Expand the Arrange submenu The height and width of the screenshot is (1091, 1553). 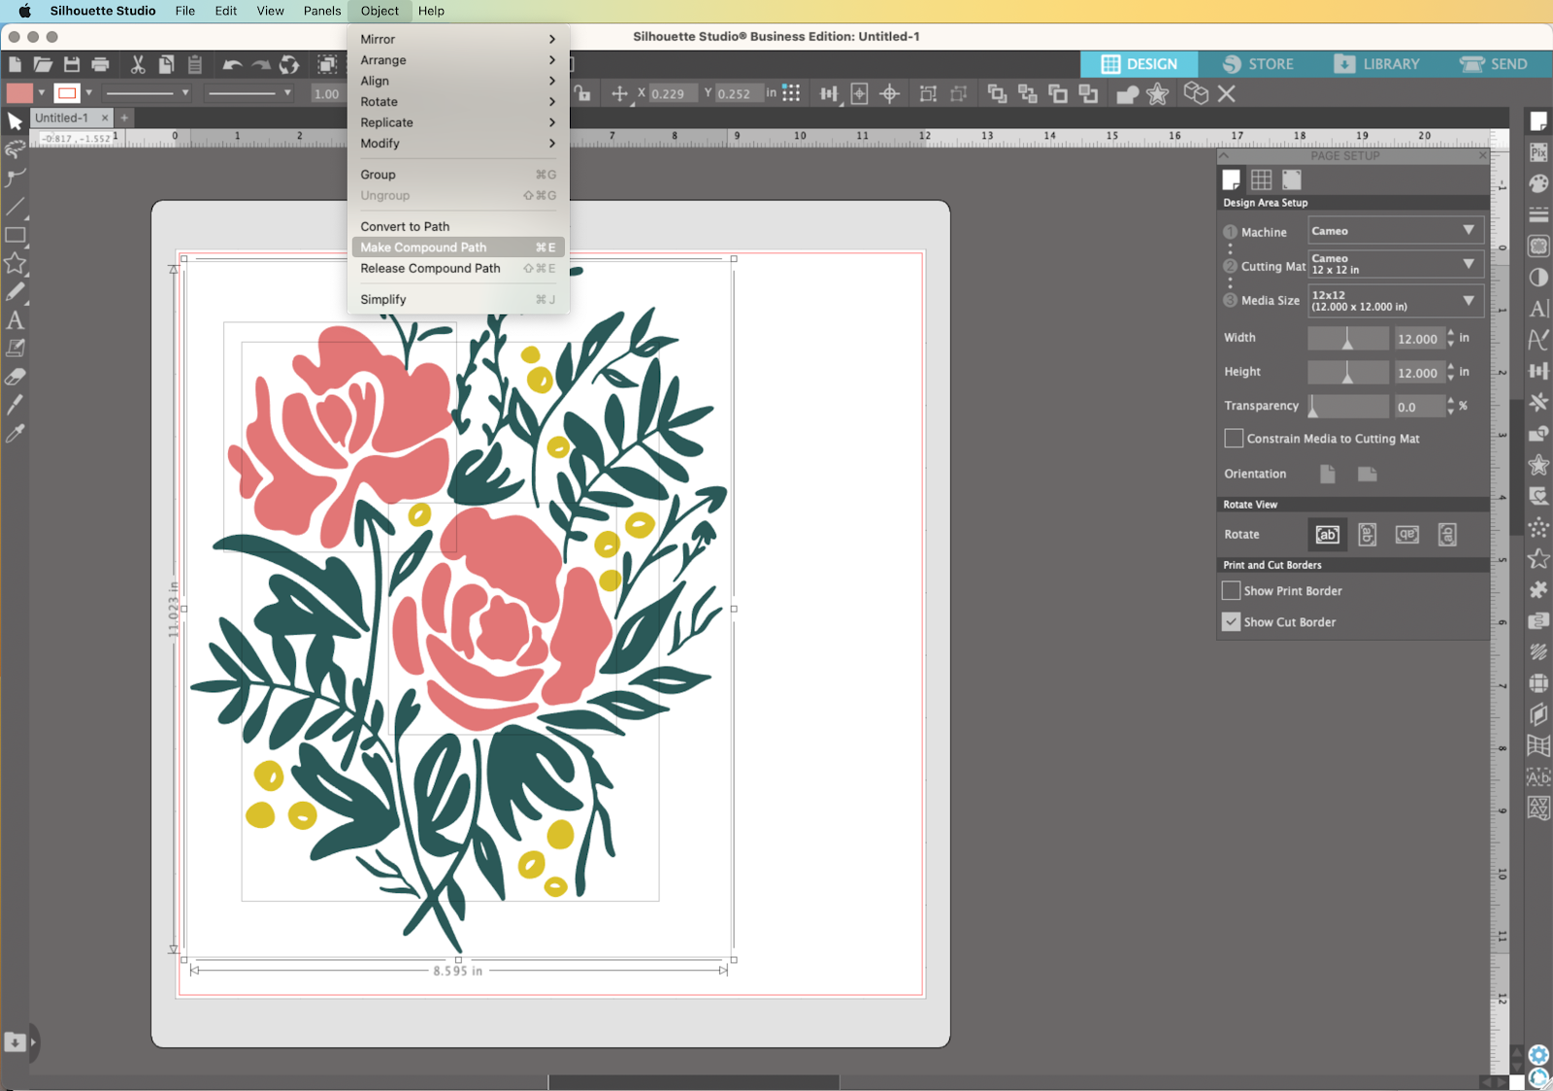(458, 60)
